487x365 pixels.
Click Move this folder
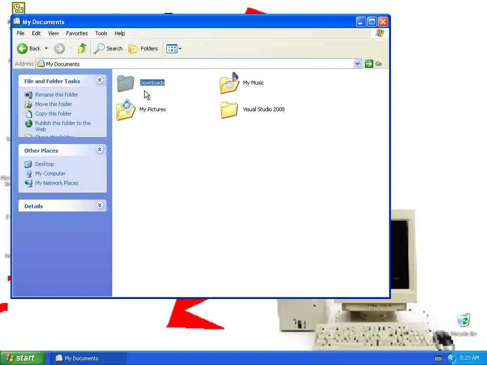[x=53, y=104]
